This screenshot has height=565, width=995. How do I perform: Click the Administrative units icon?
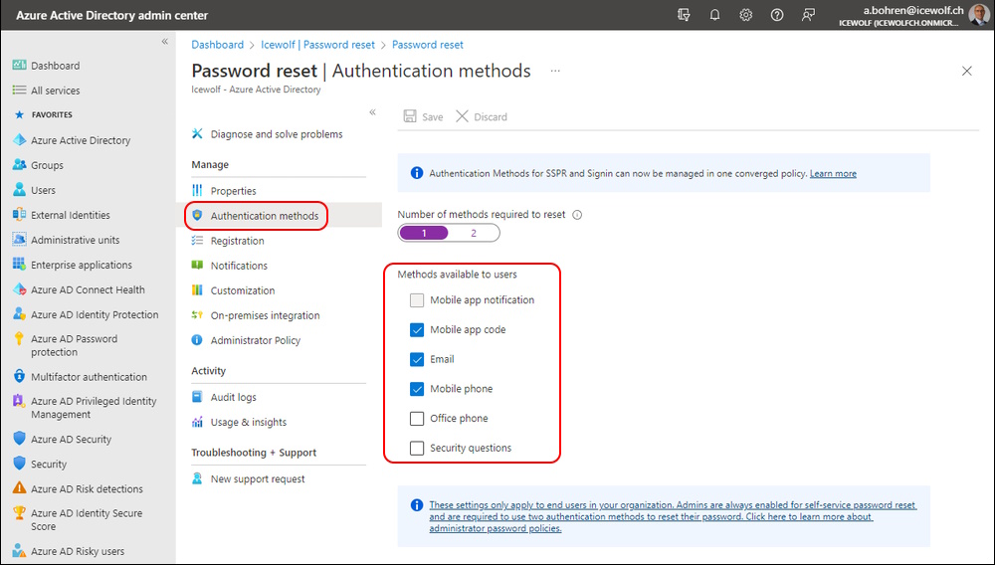(20, 240)
